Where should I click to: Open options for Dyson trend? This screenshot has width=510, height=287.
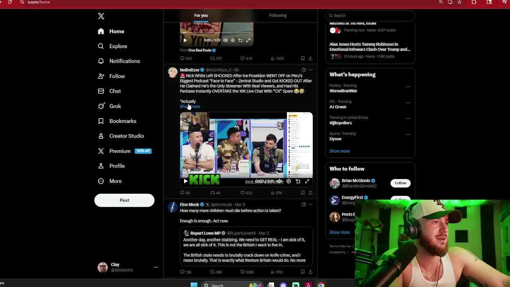(x=408, y=134)
